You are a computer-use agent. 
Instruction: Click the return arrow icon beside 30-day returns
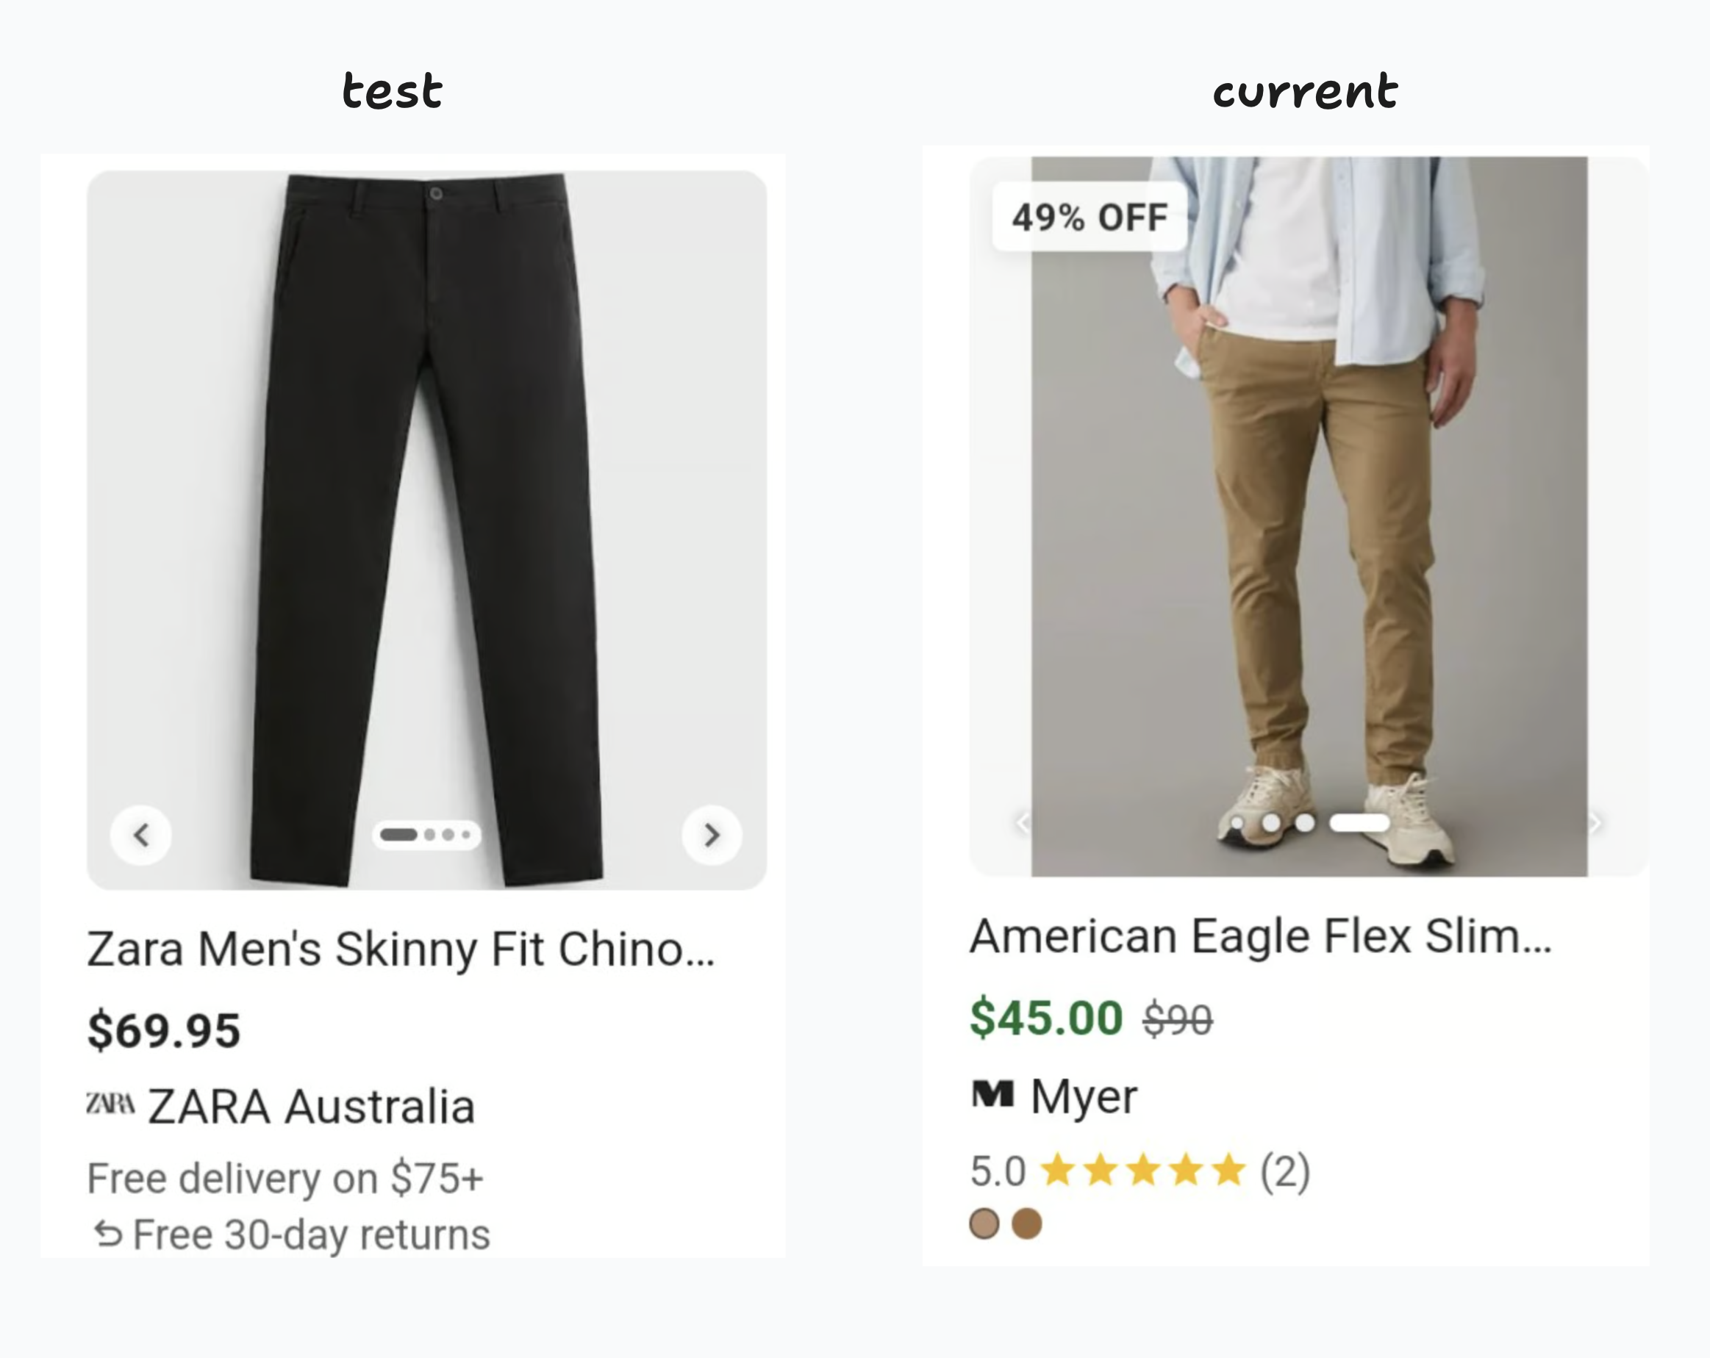click(108, 1235)
